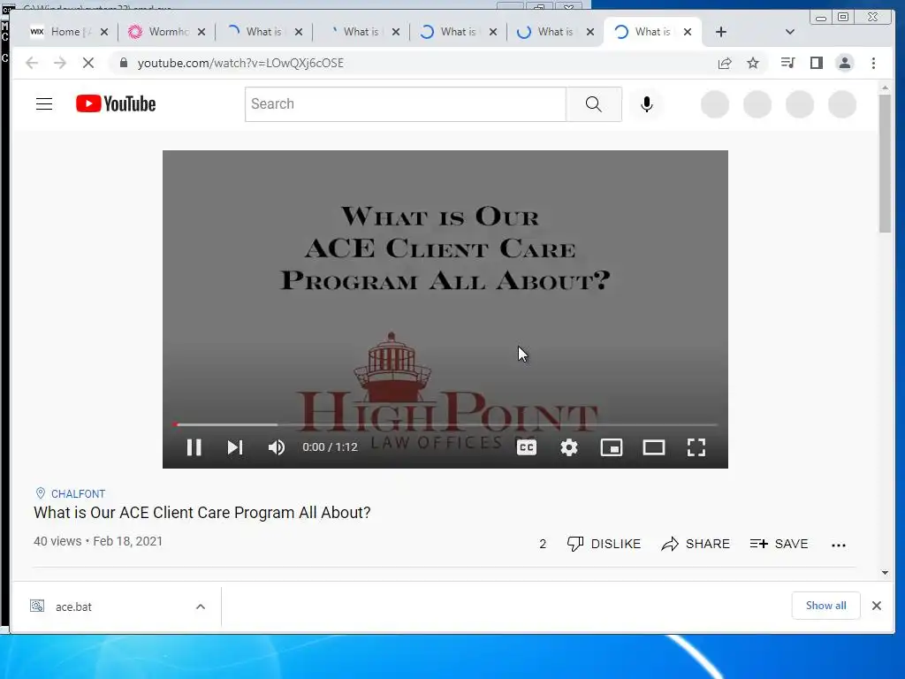Close the downloads bar
This screenshot has width=905, height=679.
(876, 606)
